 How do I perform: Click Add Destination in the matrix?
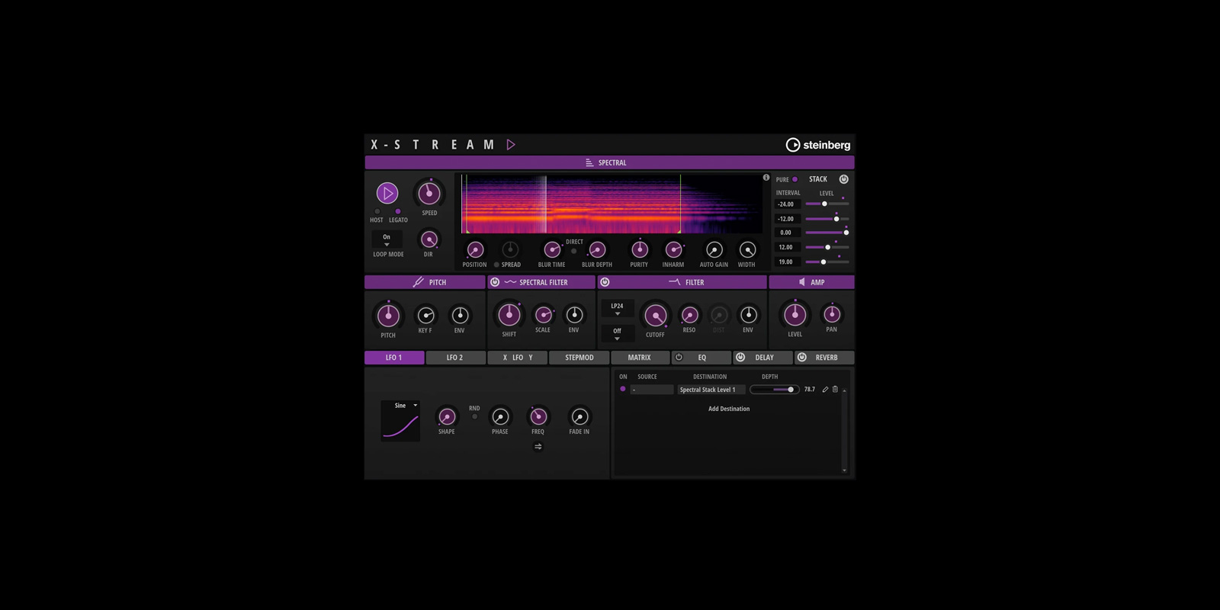click(728, 409)
